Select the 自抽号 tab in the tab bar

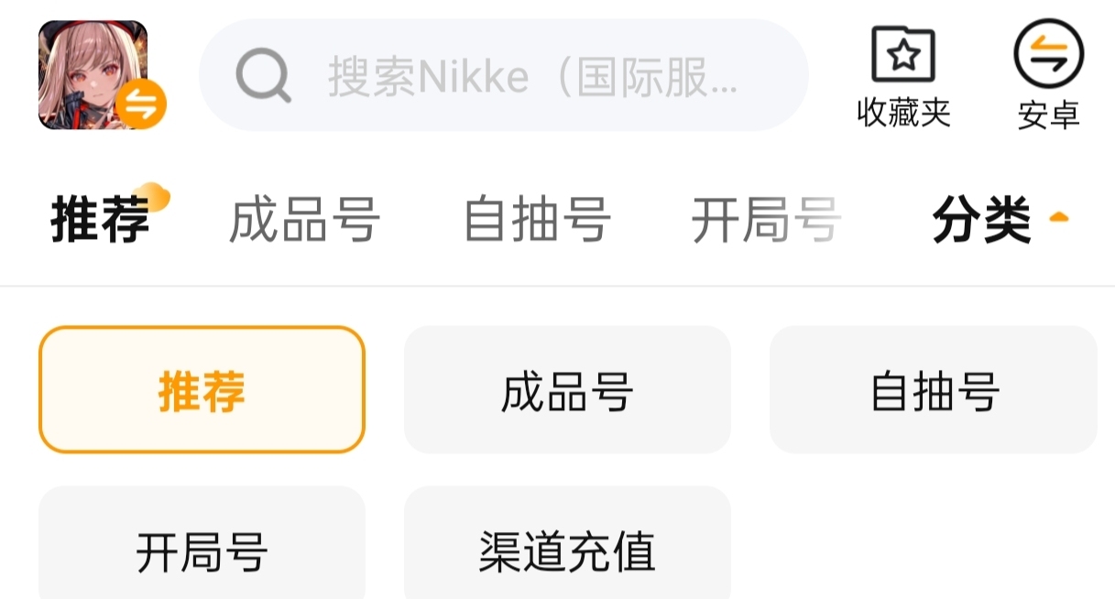(x=537, y=221)
